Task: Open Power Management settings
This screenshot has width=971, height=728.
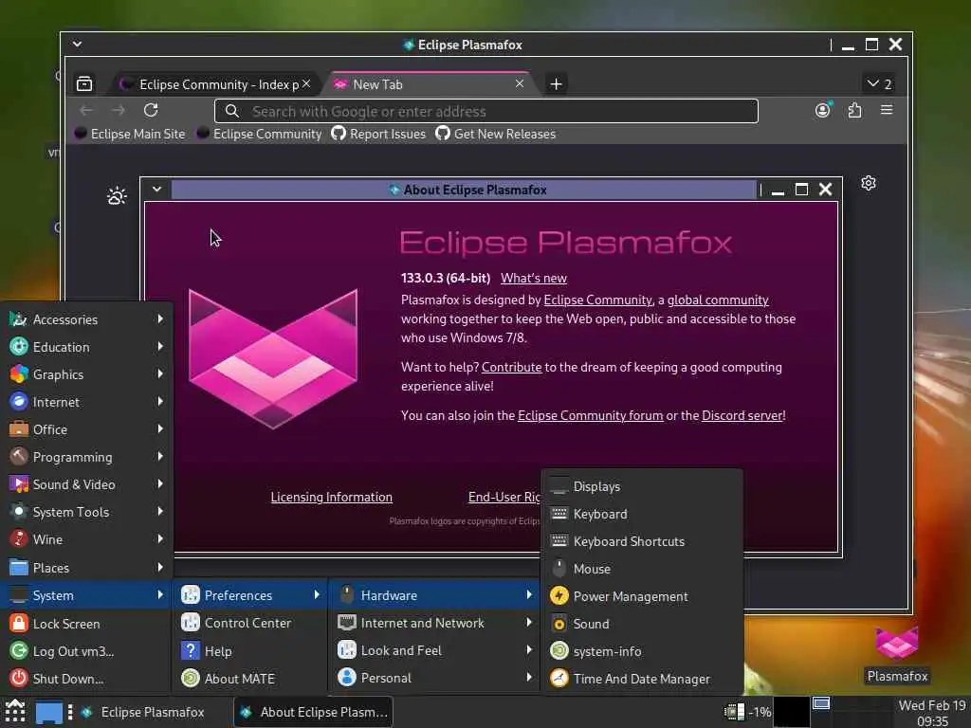Action: point(642,596)
